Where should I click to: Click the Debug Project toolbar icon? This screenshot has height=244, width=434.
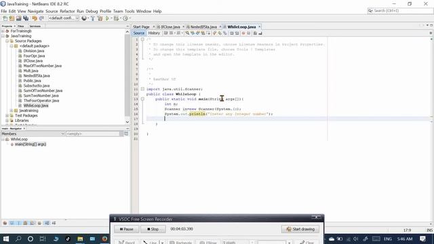(116, 18)
